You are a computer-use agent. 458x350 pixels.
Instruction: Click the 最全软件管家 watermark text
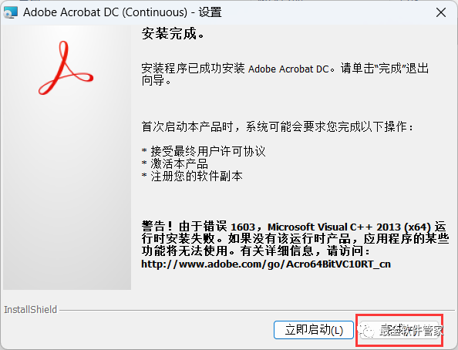coord(412,331)
